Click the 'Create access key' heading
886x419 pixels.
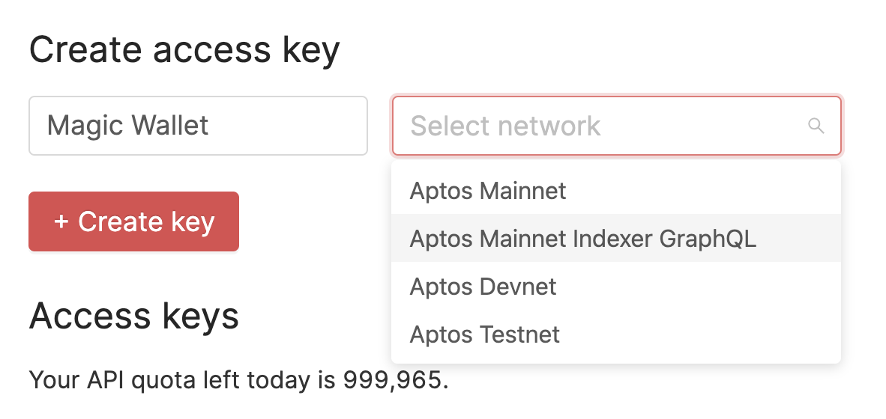[x=184, y=50]
